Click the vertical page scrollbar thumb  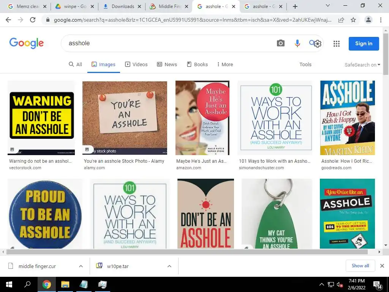click(x=386, y=53)
